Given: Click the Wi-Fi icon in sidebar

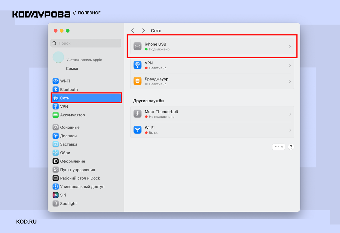Looking at the screenshot, I should coord(56,81).
